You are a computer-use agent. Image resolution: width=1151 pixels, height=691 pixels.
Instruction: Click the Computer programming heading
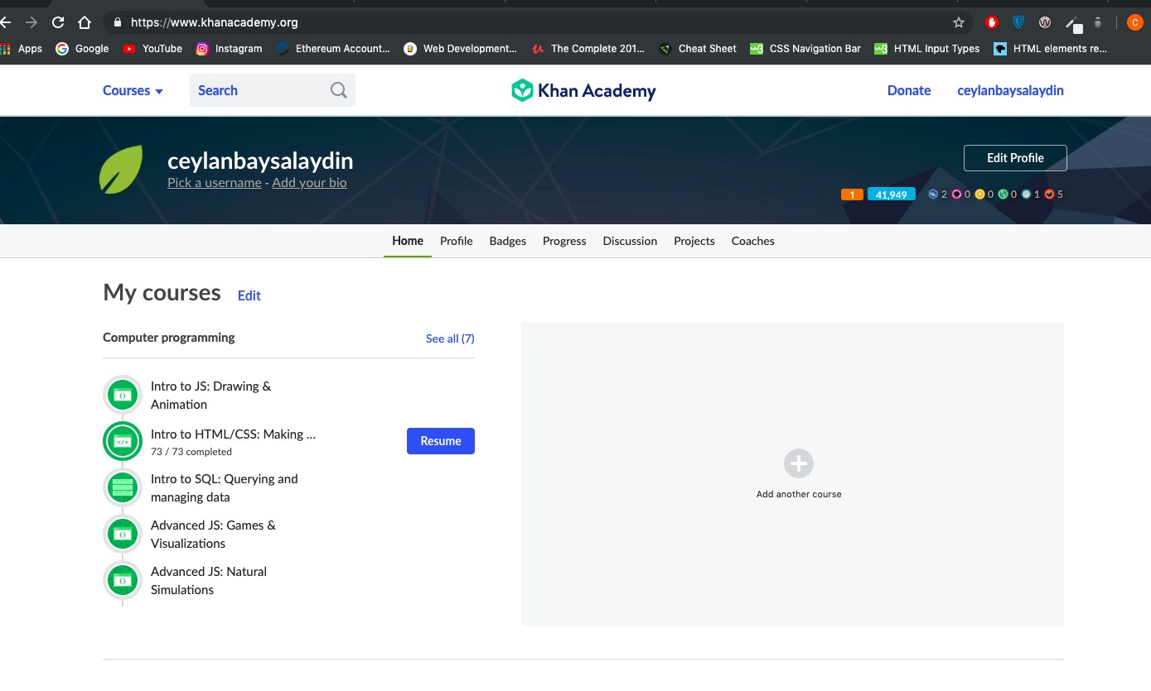(x=169, y=338)
